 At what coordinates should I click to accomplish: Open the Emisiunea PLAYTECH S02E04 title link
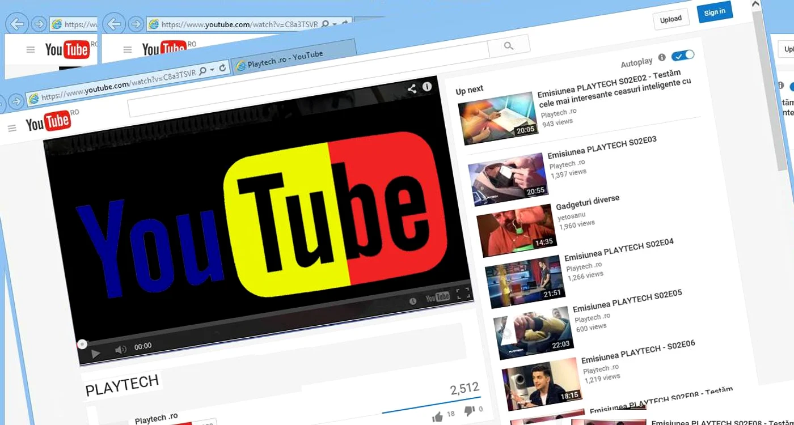coord(619,250)
